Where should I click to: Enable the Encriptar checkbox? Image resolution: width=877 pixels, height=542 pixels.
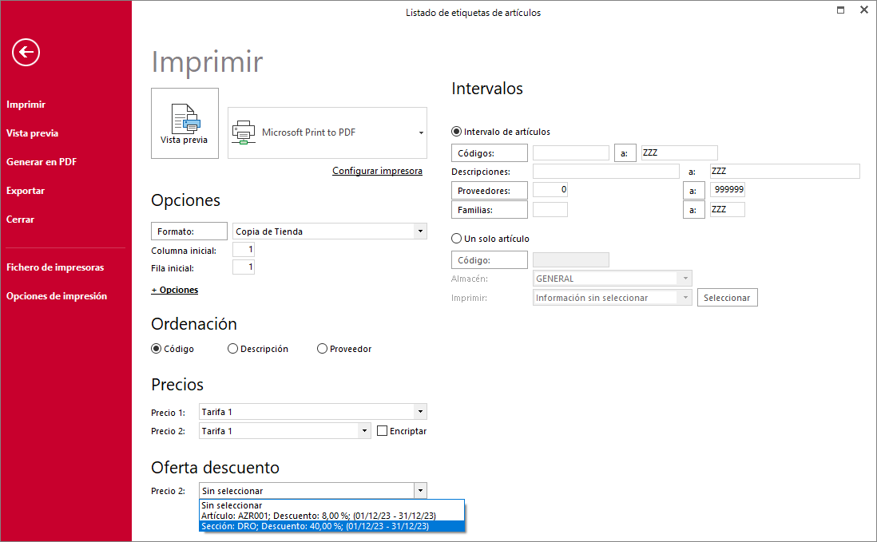click(x=382, y=431)
